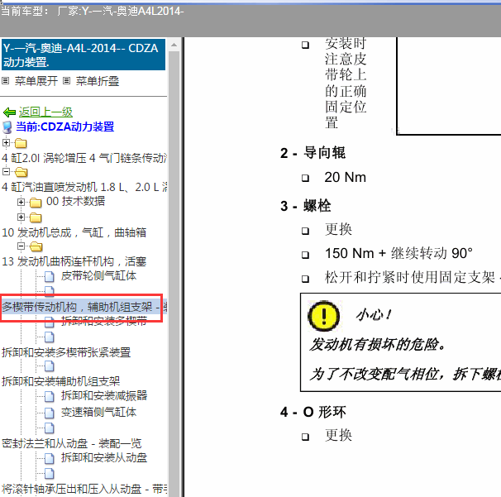Open 拆卸和安装从动盘 page
This screenshot has height=497, width=501.
click(x=104, y=457)
